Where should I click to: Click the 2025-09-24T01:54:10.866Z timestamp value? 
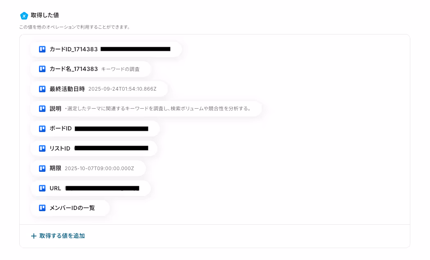[122, 89]
